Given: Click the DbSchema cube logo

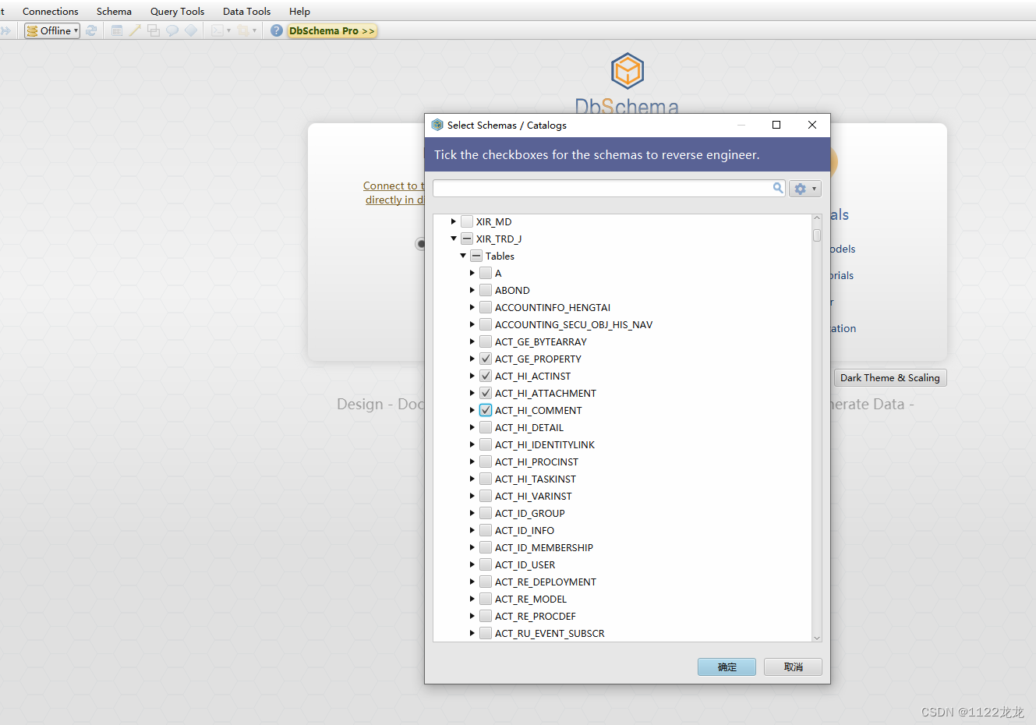Looking at the screenshot, I should 628,71.
